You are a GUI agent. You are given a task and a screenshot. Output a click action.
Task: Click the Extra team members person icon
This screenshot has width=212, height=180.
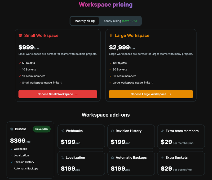tap(162, 131)
